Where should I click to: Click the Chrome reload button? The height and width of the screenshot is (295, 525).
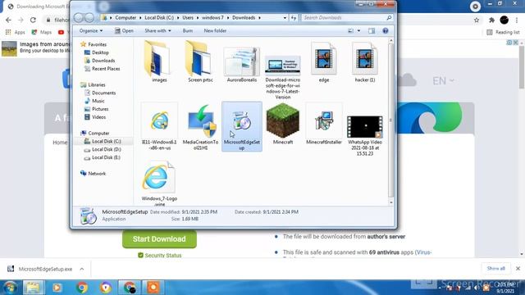pyautogui.click(x=33, y=20)
